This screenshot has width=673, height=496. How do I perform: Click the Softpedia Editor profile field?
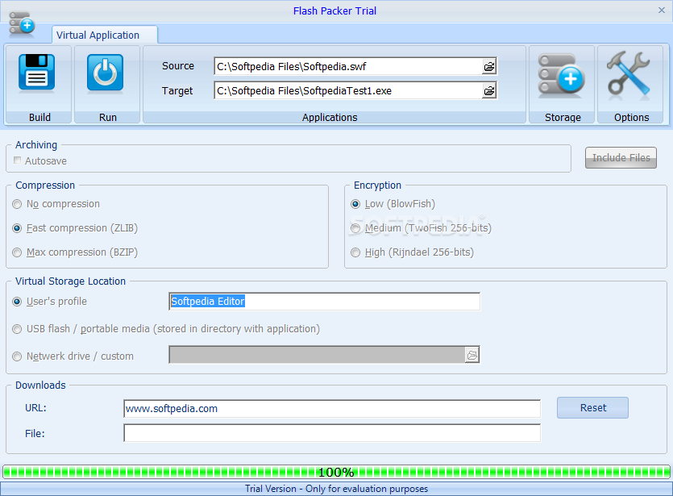[325, 302]
